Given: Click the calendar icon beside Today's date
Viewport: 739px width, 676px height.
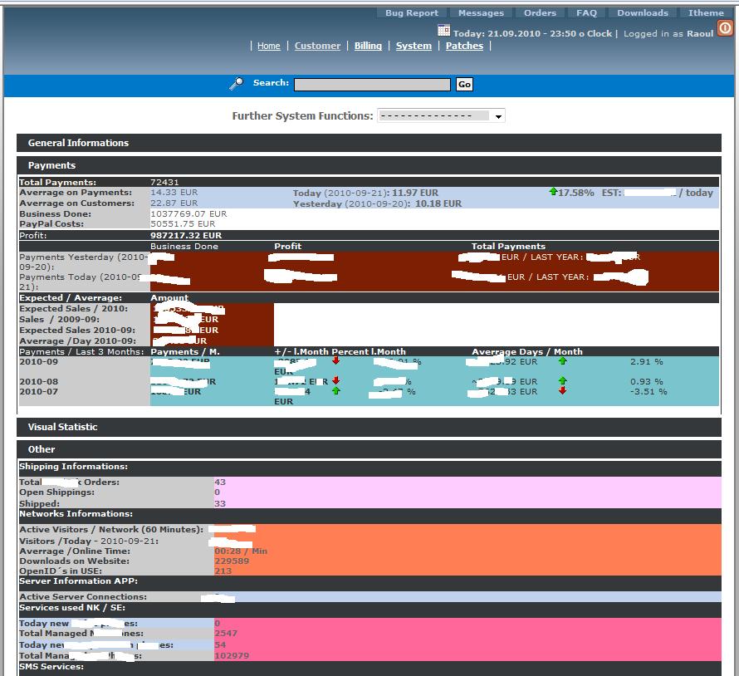Looking at the screenshot, I should [x=443, y=31].
